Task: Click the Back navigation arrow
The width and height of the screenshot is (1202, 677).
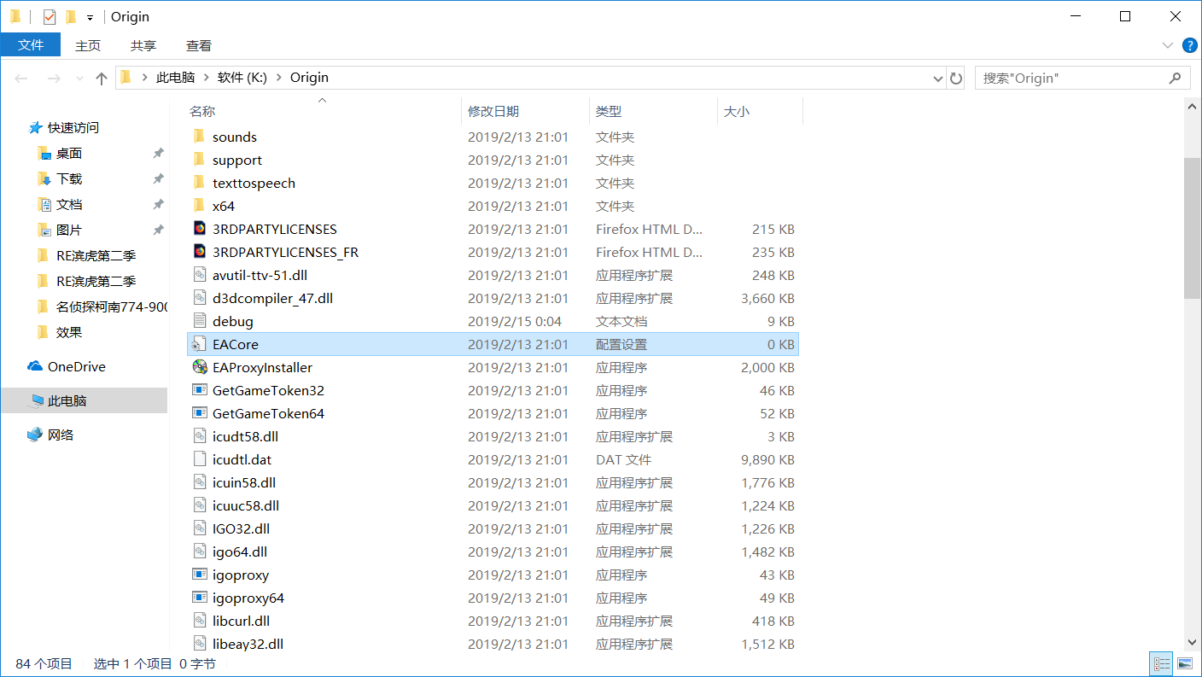Action: 22,78
